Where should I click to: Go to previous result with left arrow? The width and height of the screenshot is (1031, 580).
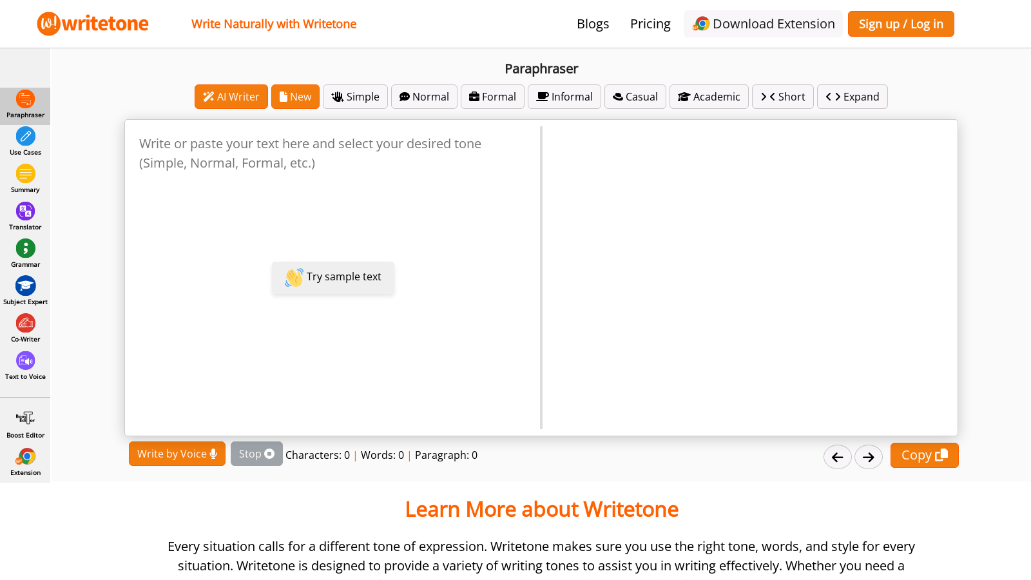838,457
